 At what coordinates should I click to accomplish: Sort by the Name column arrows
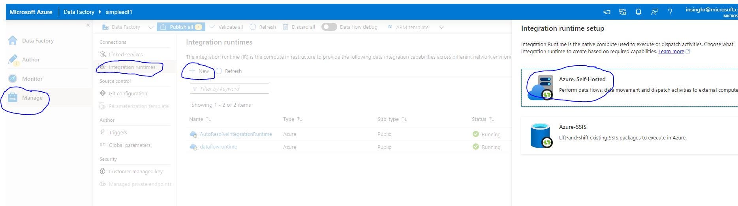pyautogui.click(x=208, y=119)
